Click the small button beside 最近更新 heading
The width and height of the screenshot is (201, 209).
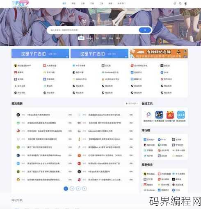(x=132, y=103)
